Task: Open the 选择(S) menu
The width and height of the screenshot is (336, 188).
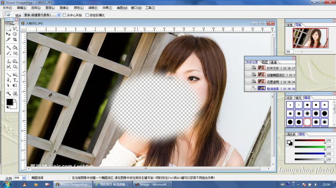Action: 36,8
